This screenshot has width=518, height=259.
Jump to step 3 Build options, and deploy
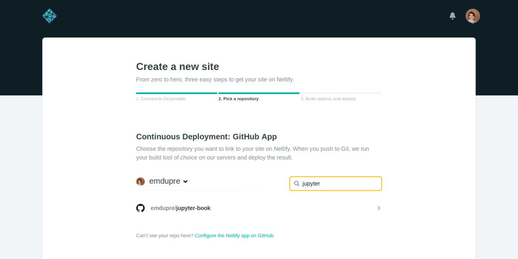(328, 99)
